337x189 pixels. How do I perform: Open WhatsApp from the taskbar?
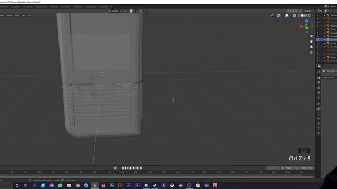60,185
